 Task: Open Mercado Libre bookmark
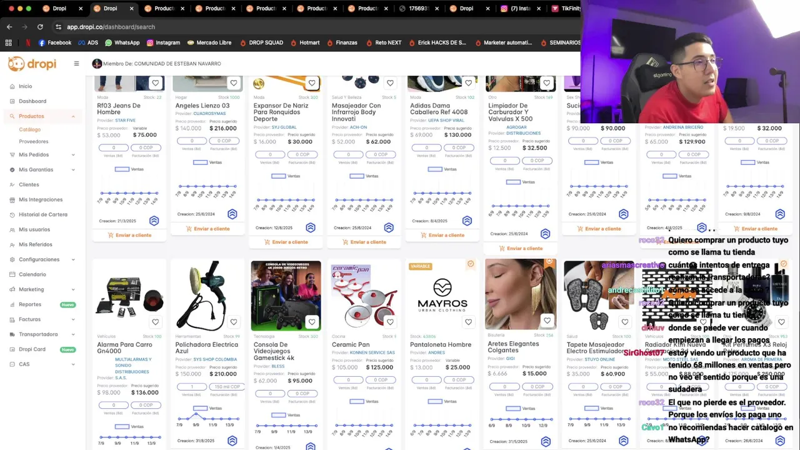[209, 42]
